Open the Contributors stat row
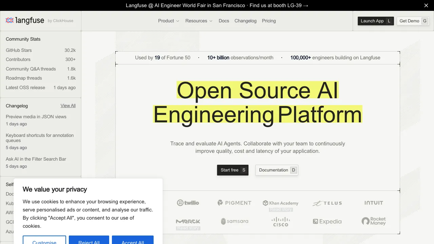The height and width of the screenshot is (244, 434). point(41,59)
